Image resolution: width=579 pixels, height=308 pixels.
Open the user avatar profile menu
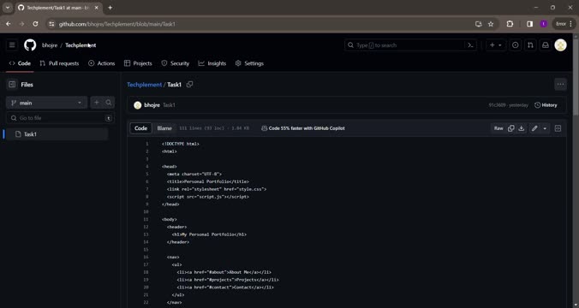click(560, 45)
